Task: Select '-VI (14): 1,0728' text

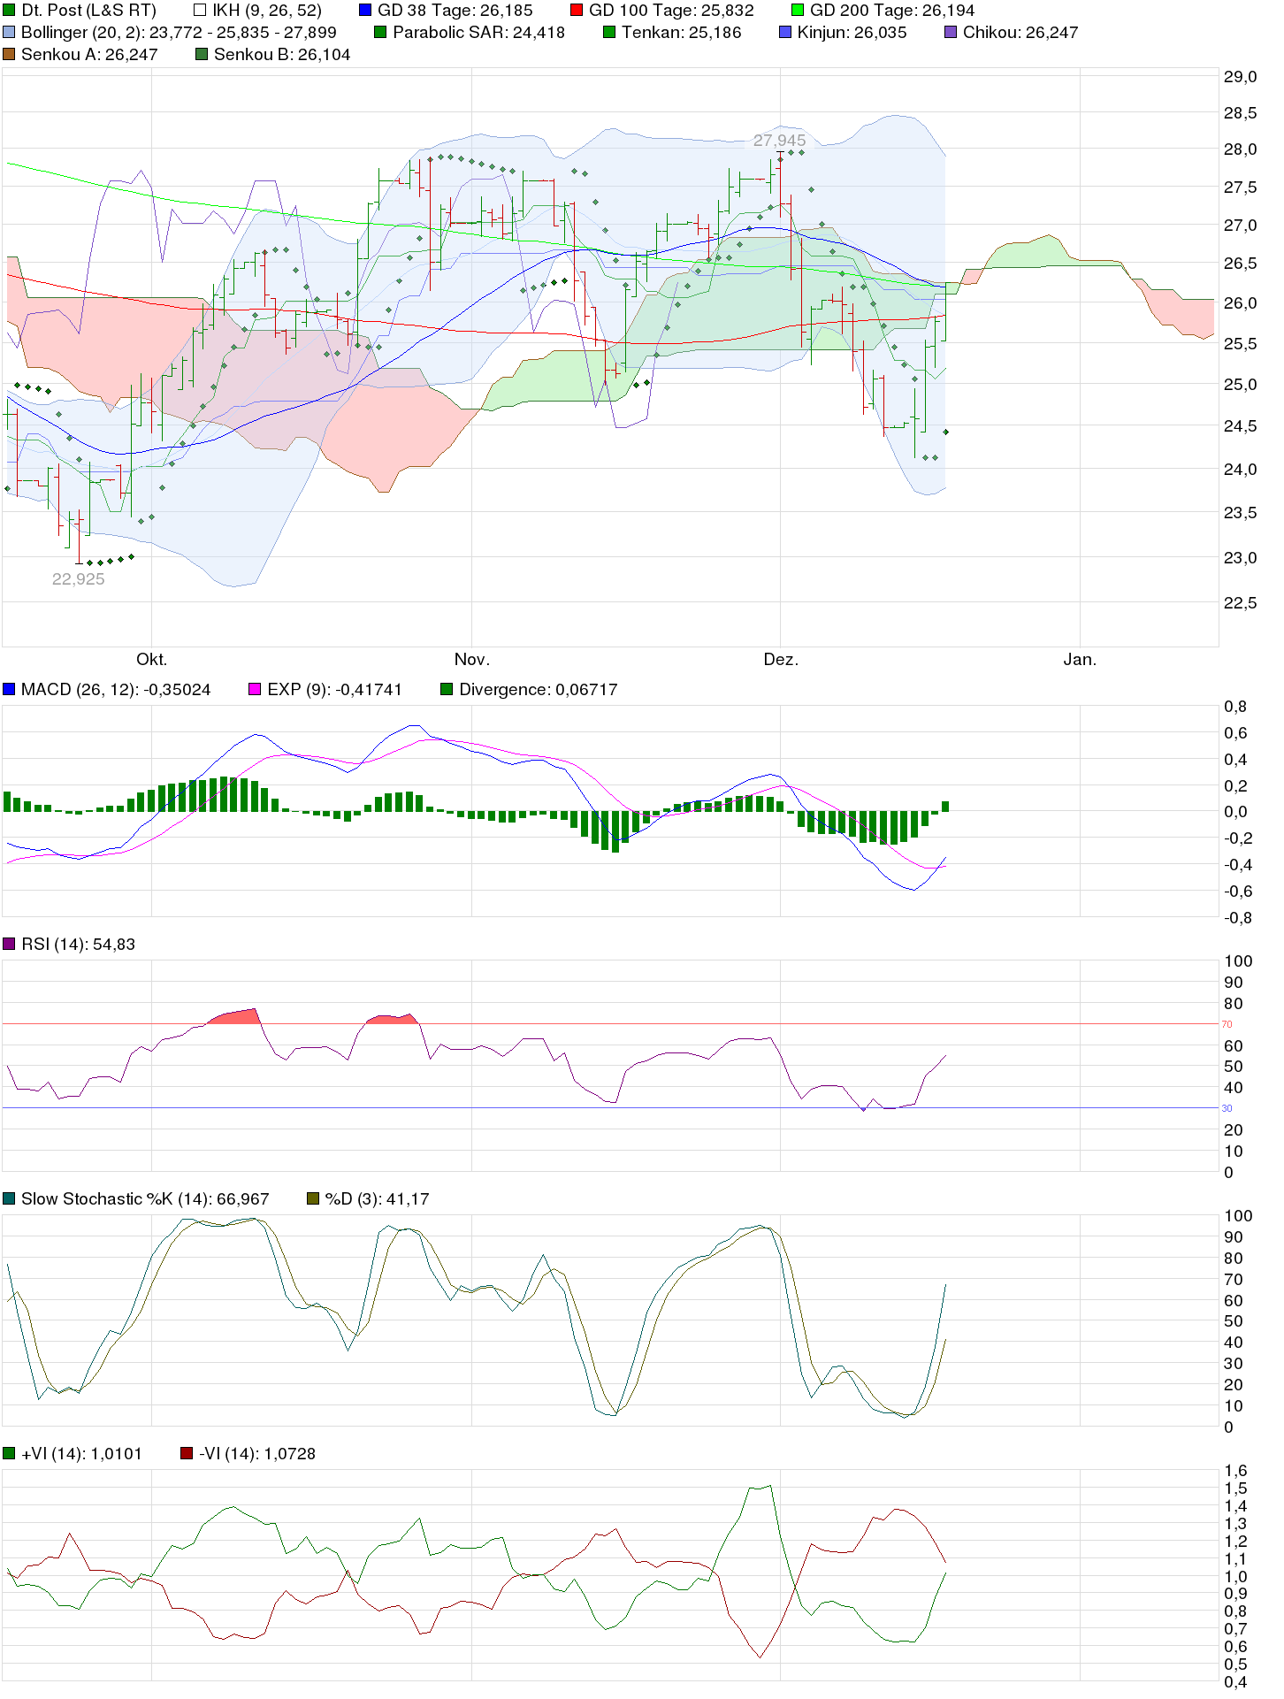Action: click(x=257, y=1454)
